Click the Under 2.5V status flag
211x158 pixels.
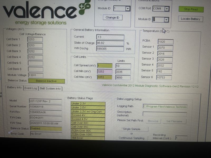[x=88, y=107]
